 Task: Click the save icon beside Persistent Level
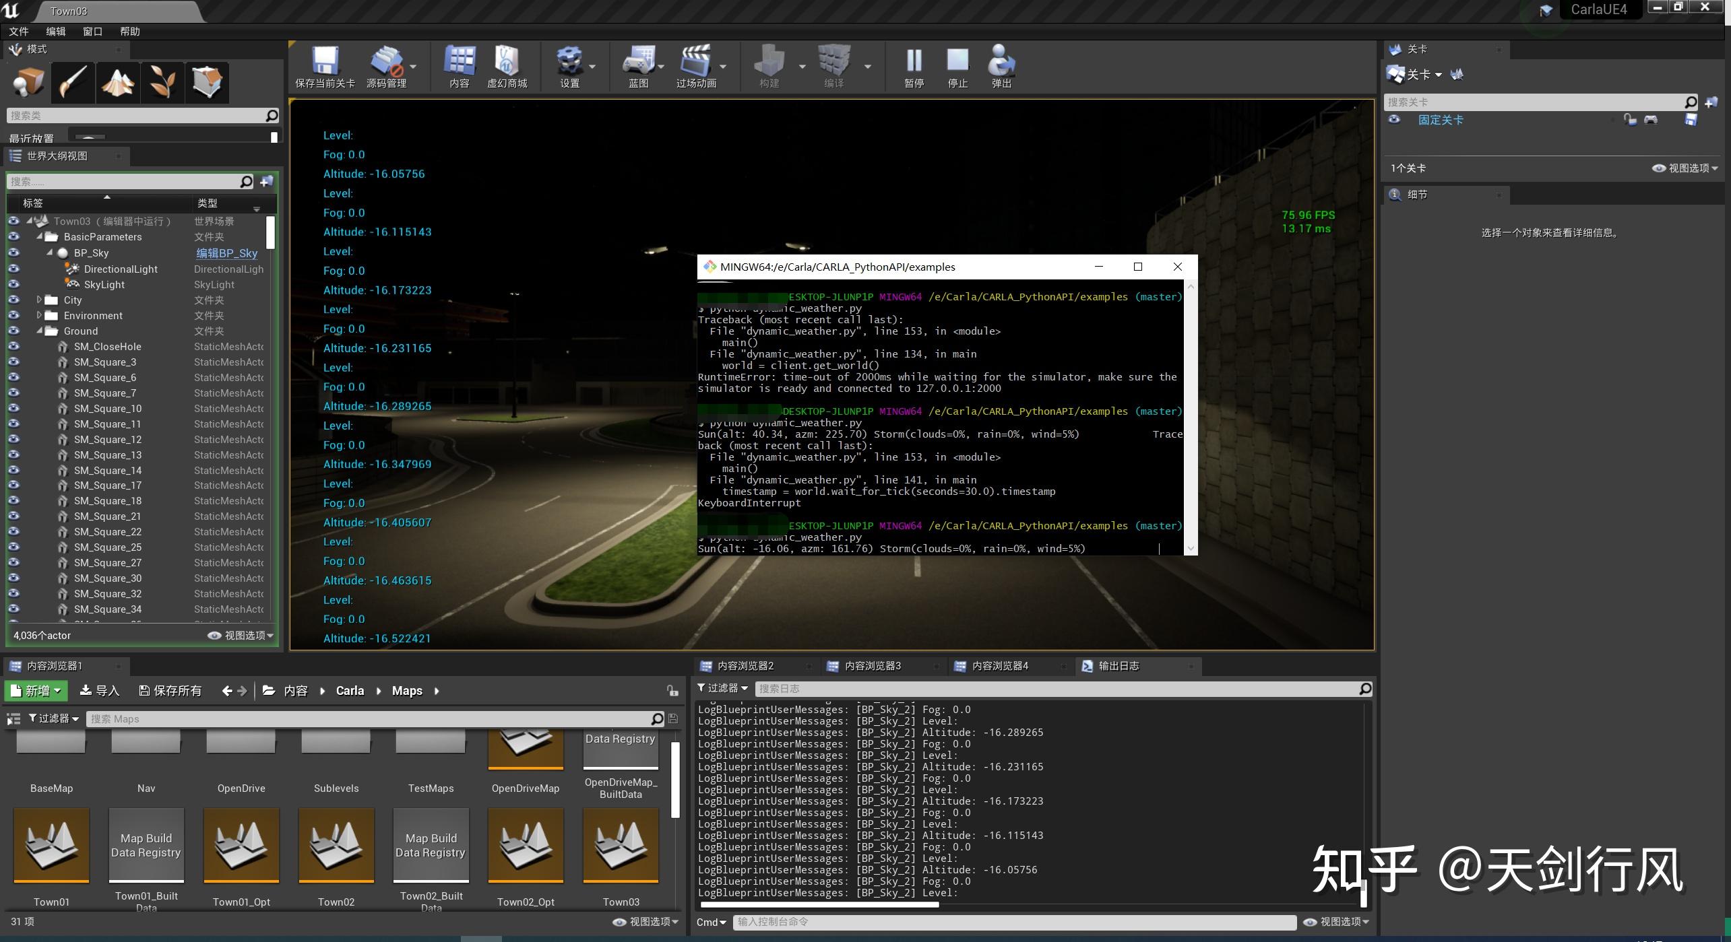(x=1691, y=120)
